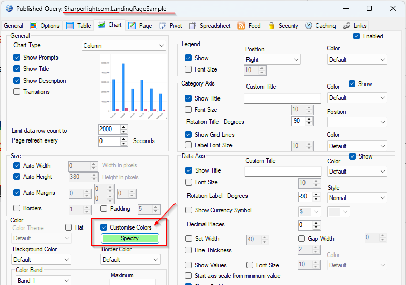Screen dimensions: 406x285
Task: Click the Page tab pencil icon
Action: [132, 25]
